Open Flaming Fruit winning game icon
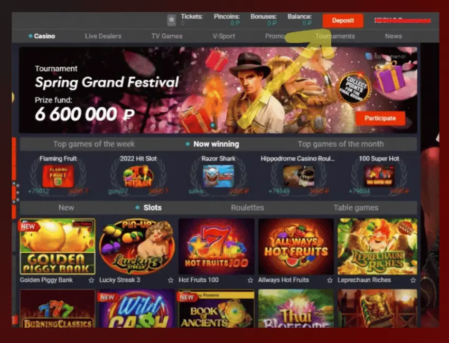The image size is (449, 343). pyautogui.click(x=58, y=176)
